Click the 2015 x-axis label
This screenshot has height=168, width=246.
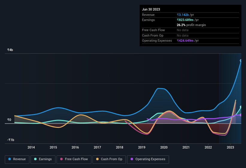pos(53,147)
